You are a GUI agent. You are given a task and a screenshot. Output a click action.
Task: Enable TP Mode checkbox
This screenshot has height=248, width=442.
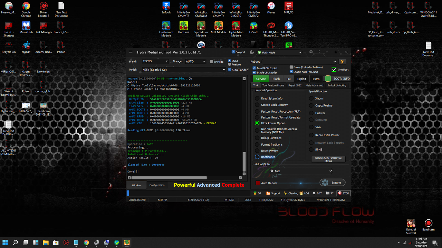point(212,62)
